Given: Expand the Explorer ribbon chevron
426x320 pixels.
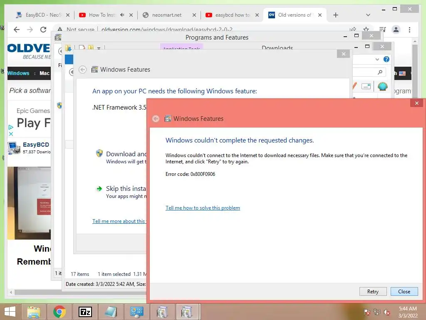Looking at the screenshot, I should pyautogui.click(x=377, y=59).
